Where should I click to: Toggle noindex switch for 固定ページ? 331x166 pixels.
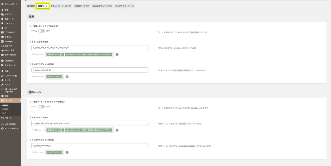coord(41,107)
